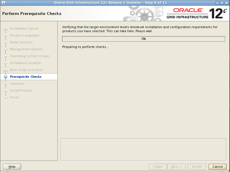
Task: Select the Root script execution step
Action: point(26,70)
